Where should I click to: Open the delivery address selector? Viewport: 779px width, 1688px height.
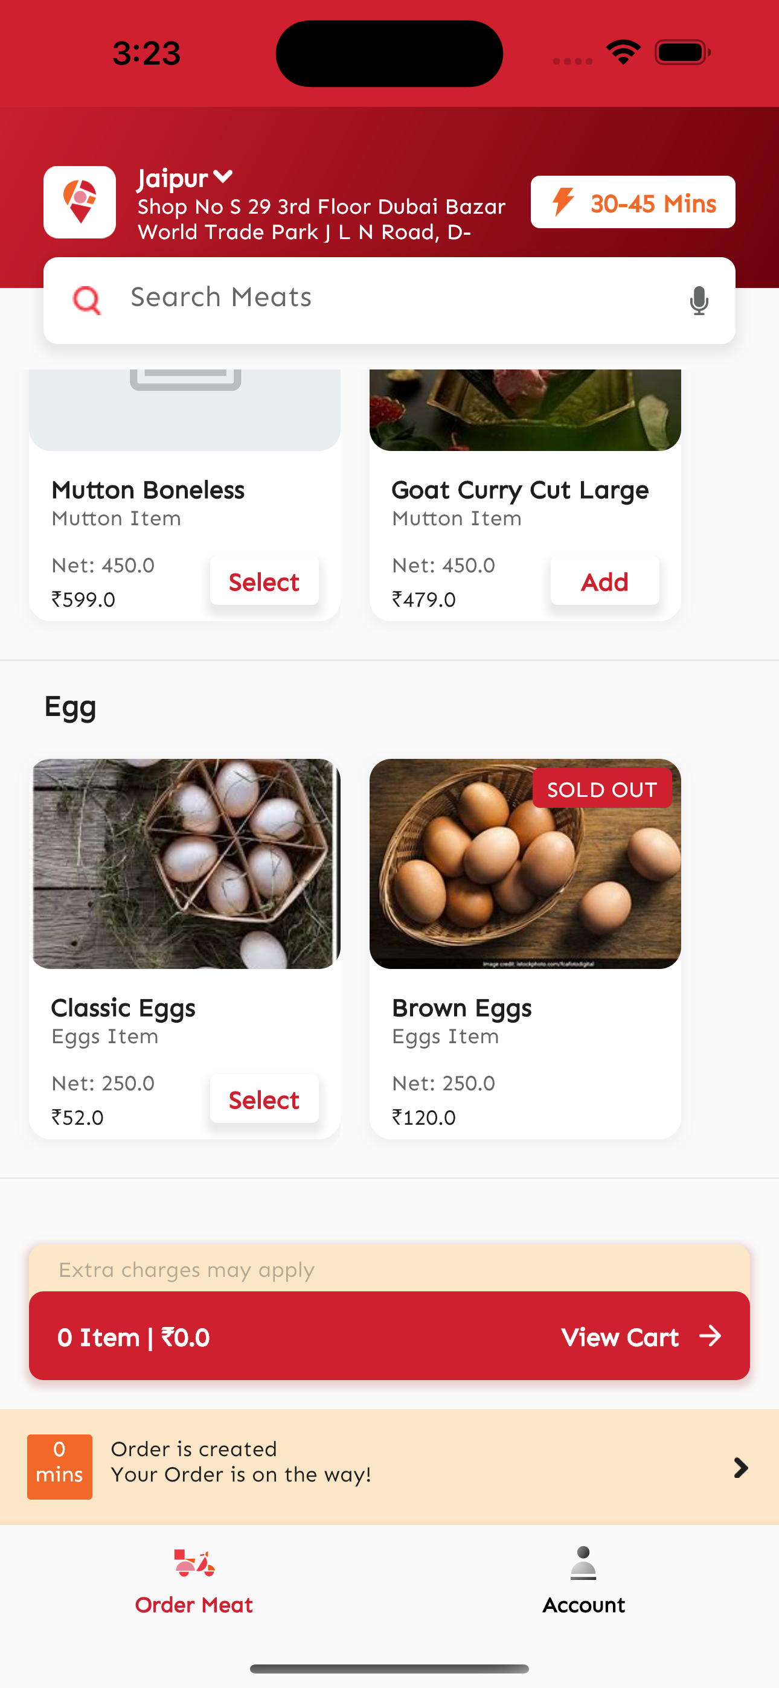[x=321, y=220]
